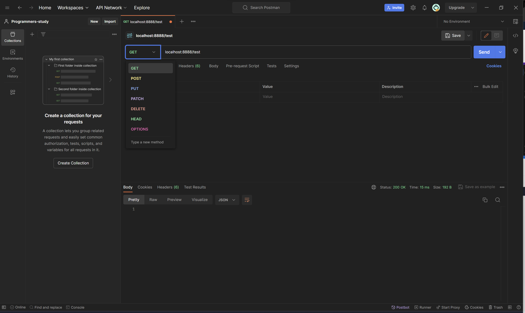The height and width of the screenshot is (313, 525).
Task: Click Type a new method field
Action: (150, 142)
